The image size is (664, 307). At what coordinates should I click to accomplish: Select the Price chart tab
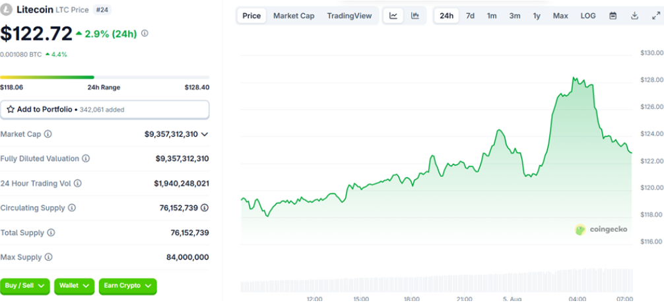[251, 16]
